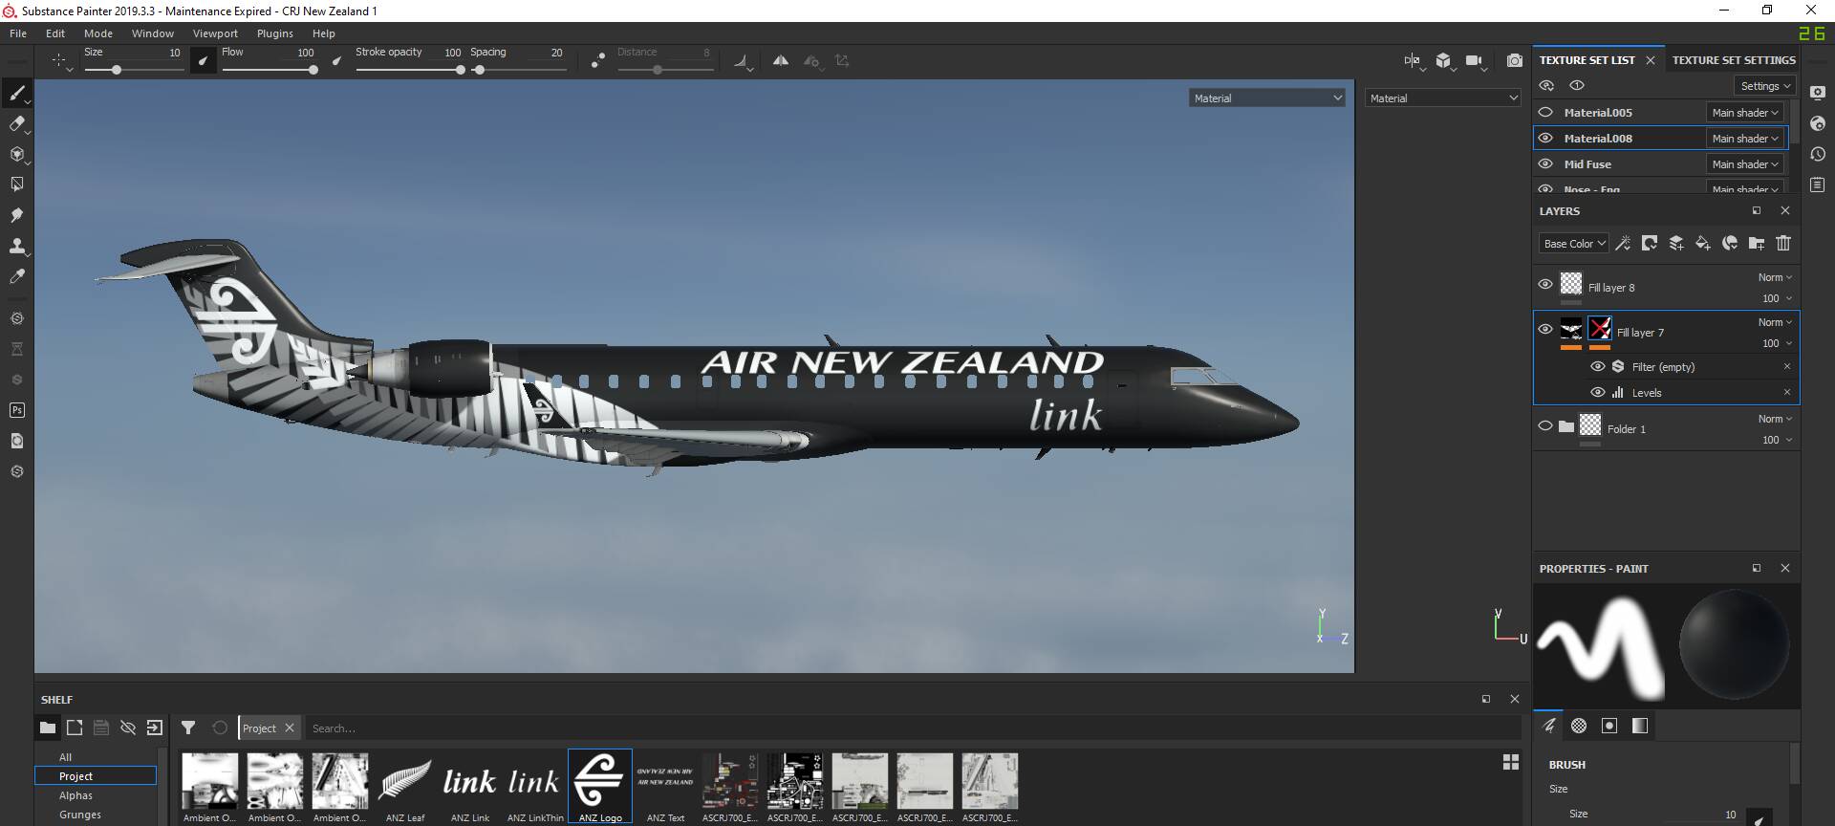Remove the Filter (empty) effect
Viewport: 1835px width, 826px height.
(1786, 366)
